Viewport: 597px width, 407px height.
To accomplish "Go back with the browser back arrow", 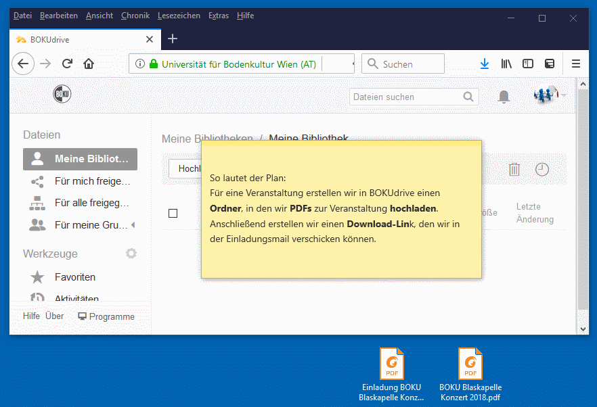I will click(x=23, y=64).
